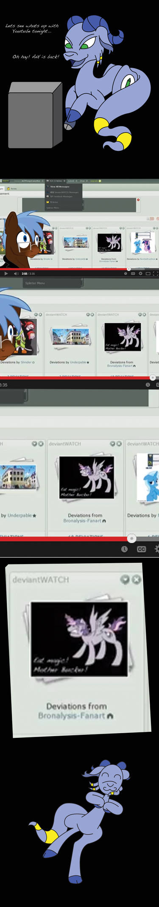Open Underpable building thumbnail in the panel showing 2:55 / 3:35
Screen dimensions: 159x907
coord(75,243)
